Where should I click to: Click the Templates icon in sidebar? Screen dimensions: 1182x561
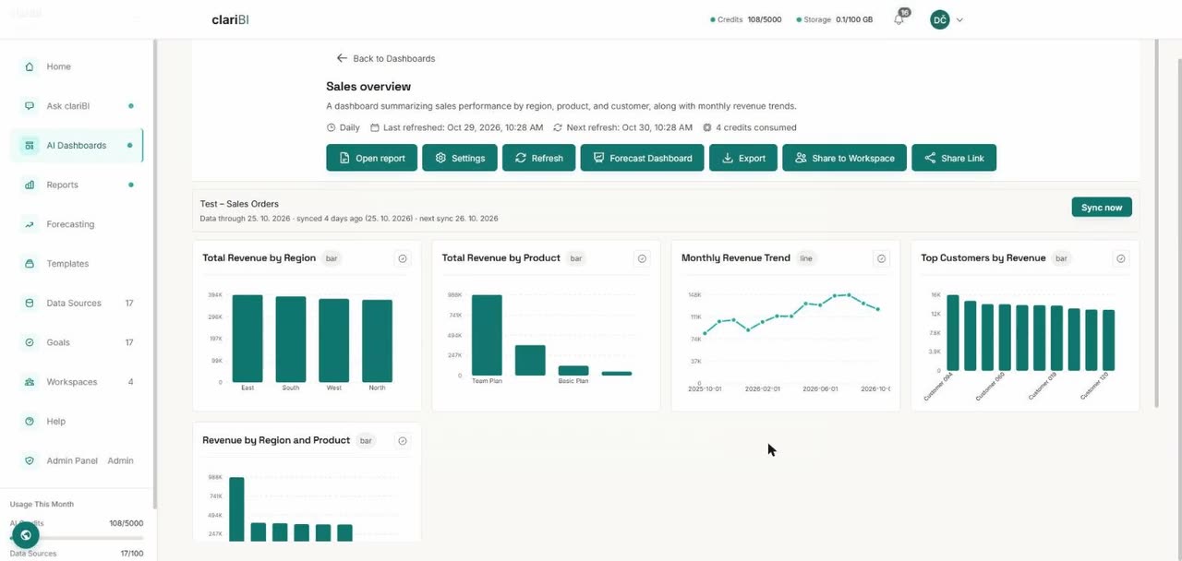coord(29,264)
